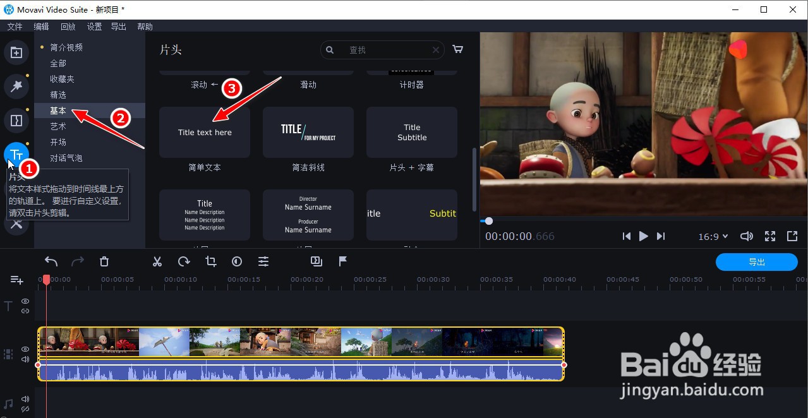The image size is (808, 418).
Task: Open the crop tool
Action: click(211, 261)
